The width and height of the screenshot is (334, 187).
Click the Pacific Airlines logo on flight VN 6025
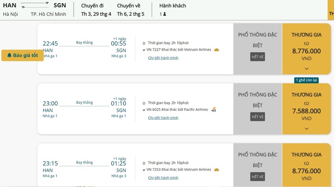click(x=213, y=109)
